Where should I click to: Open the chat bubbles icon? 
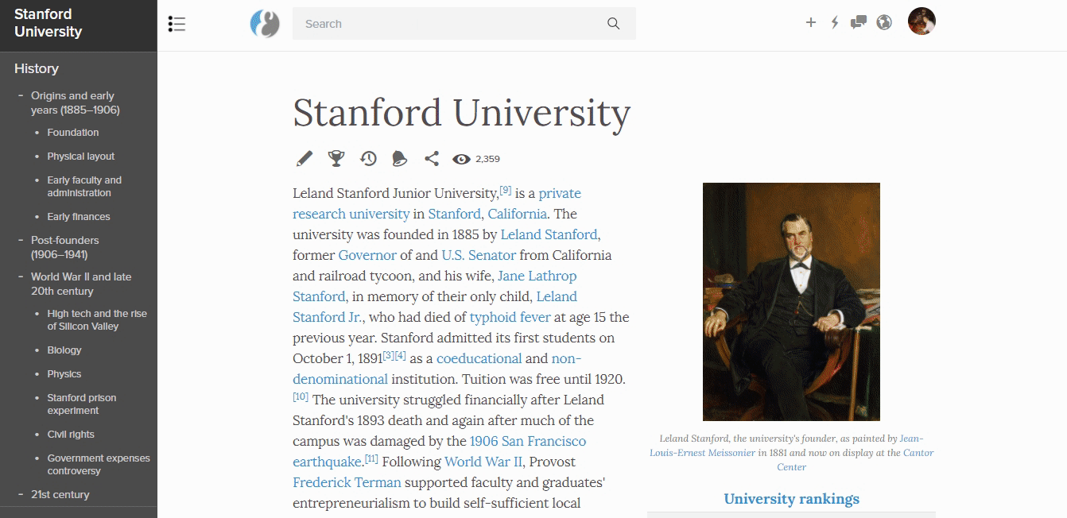pos(859,22)
